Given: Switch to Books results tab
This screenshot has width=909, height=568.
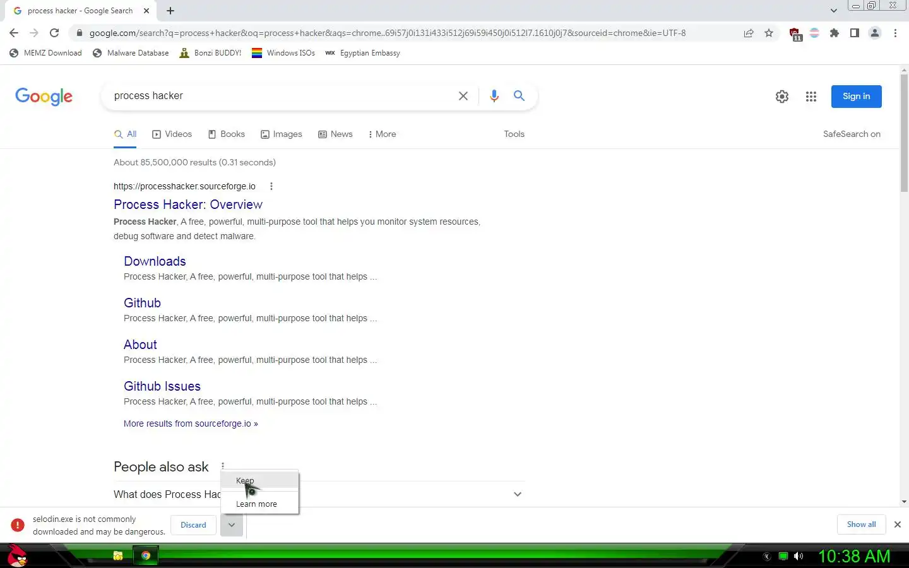Looking at the screenshot, I should (226, 134).
